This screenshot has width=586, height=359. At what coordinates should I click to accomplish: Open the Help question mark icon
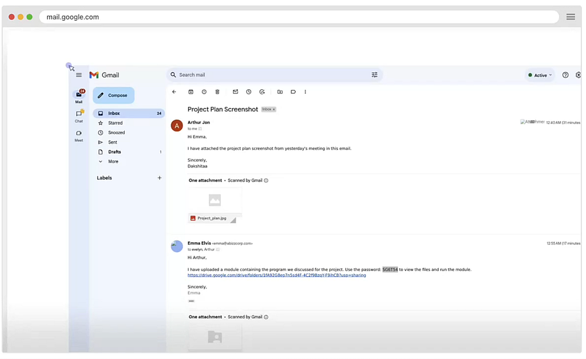pyautogui.click(x=565, y=75)
